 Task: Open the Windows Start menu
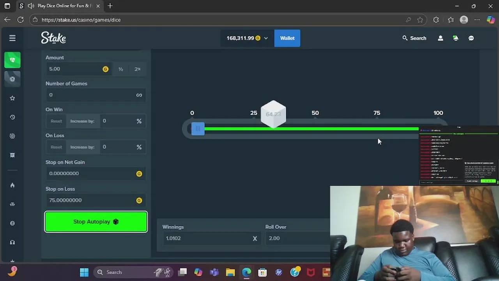tap(84, 272)
